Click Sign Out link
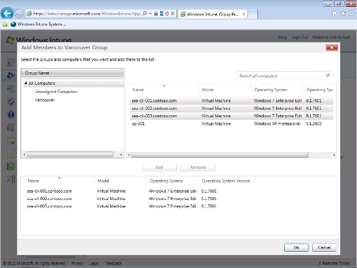Viewport: 357px width, 268px height. (300, 37)
